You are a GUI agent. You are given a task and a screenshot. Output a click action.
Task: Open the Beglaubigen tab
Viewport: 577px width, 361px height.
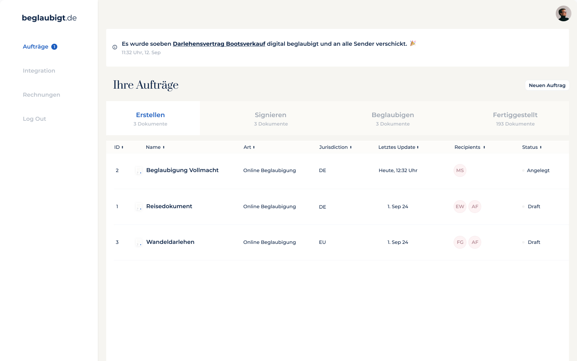393,118
